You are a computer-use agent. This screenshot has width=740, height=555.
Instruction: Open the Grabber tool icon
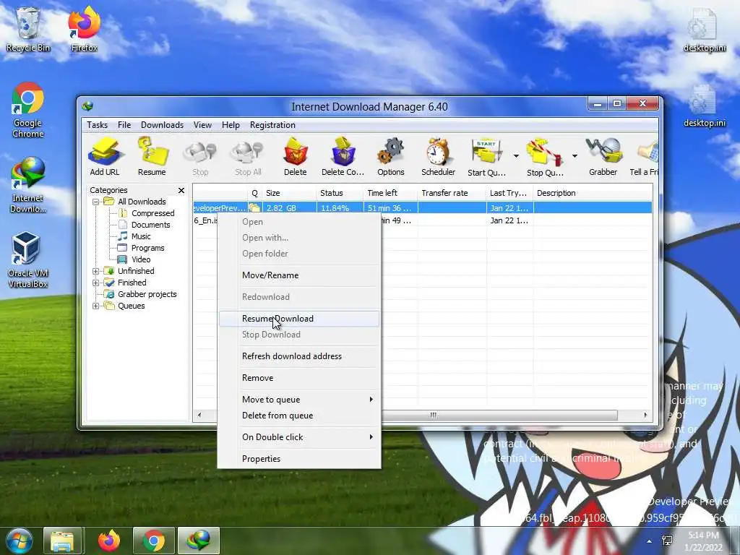(x=603, y=157)
